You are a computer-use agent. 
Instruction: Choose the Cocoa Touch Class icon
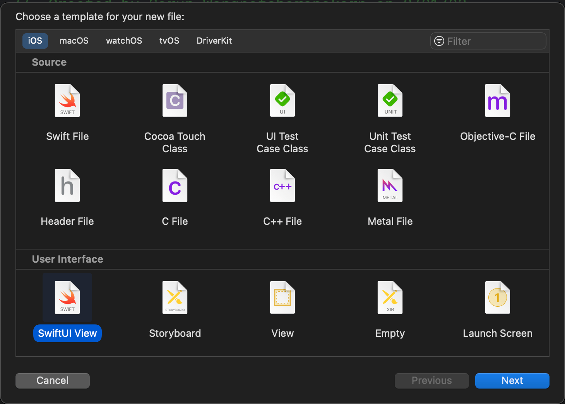click(175, 100)
